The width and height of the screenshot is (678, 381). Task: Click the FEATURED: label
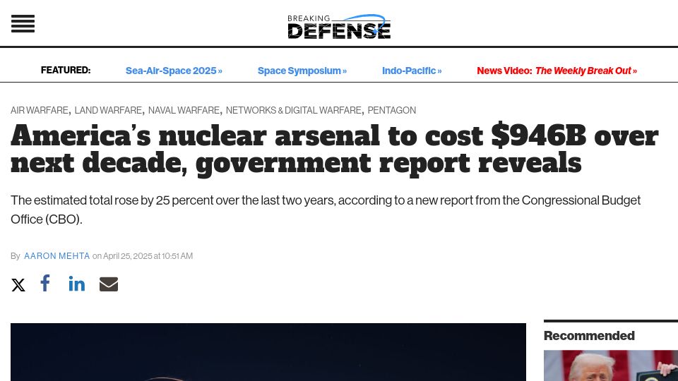[66, 70]
